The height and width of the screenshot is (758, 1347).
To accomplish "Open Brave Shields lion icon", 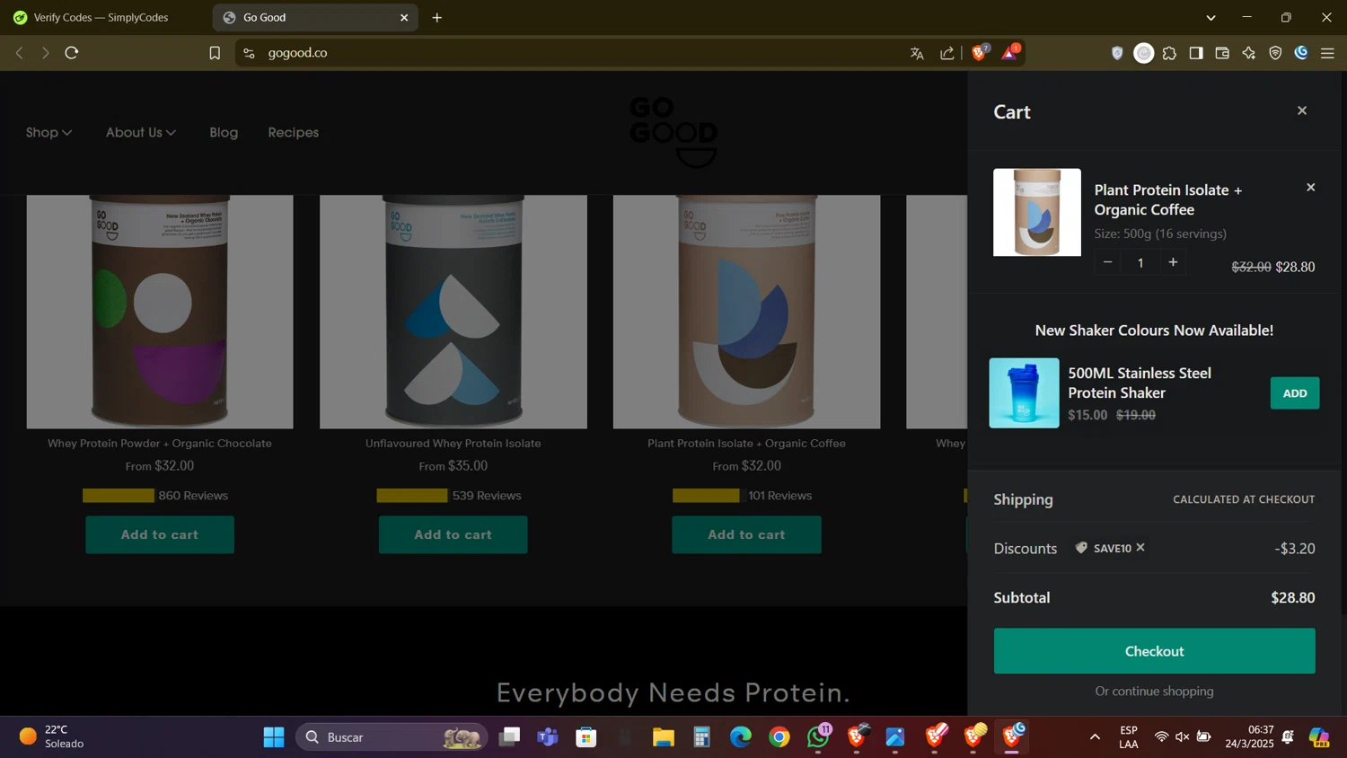I will (980, 53).
